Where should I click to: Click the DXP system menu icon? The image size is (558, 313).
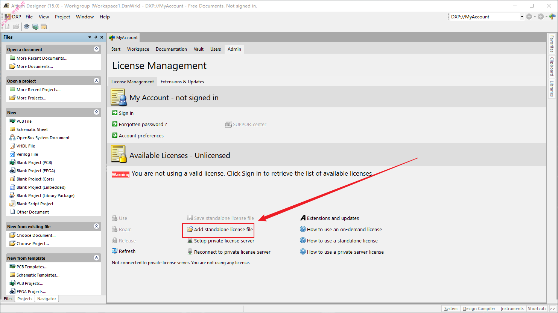point(8,17)
